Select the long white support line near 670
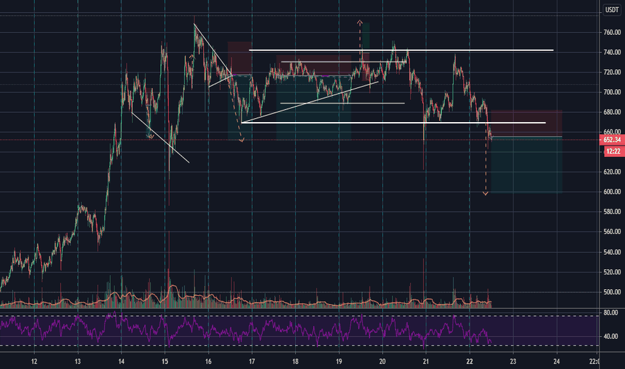Viewport: 625px width, 369px height. (394, 123)
